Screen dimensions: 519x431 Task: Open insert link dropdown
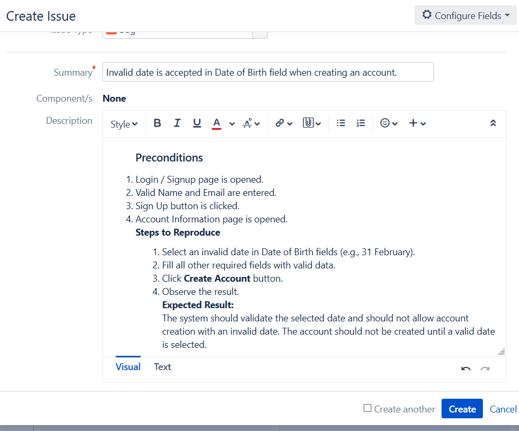(284, 123)
